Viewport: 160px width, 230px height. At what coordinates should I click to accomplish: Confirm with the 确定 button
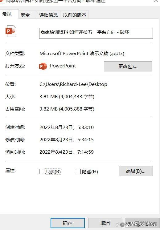pyautogui.click(x=68, y=223)
